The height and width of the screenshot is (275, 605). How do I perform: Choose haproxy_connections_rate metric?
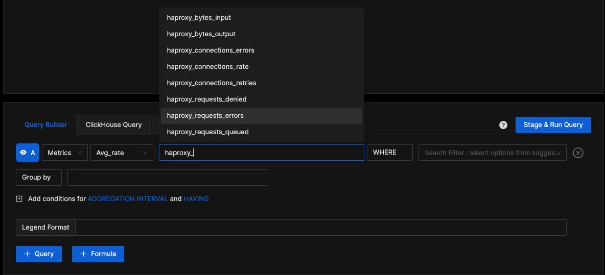click(x=262, y=67)
